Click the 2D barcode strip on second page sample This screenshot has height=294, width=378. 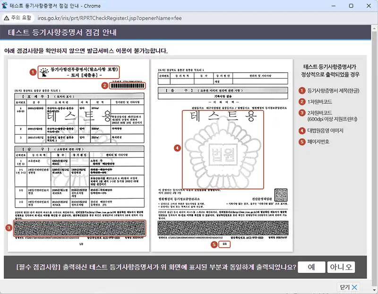223,228
